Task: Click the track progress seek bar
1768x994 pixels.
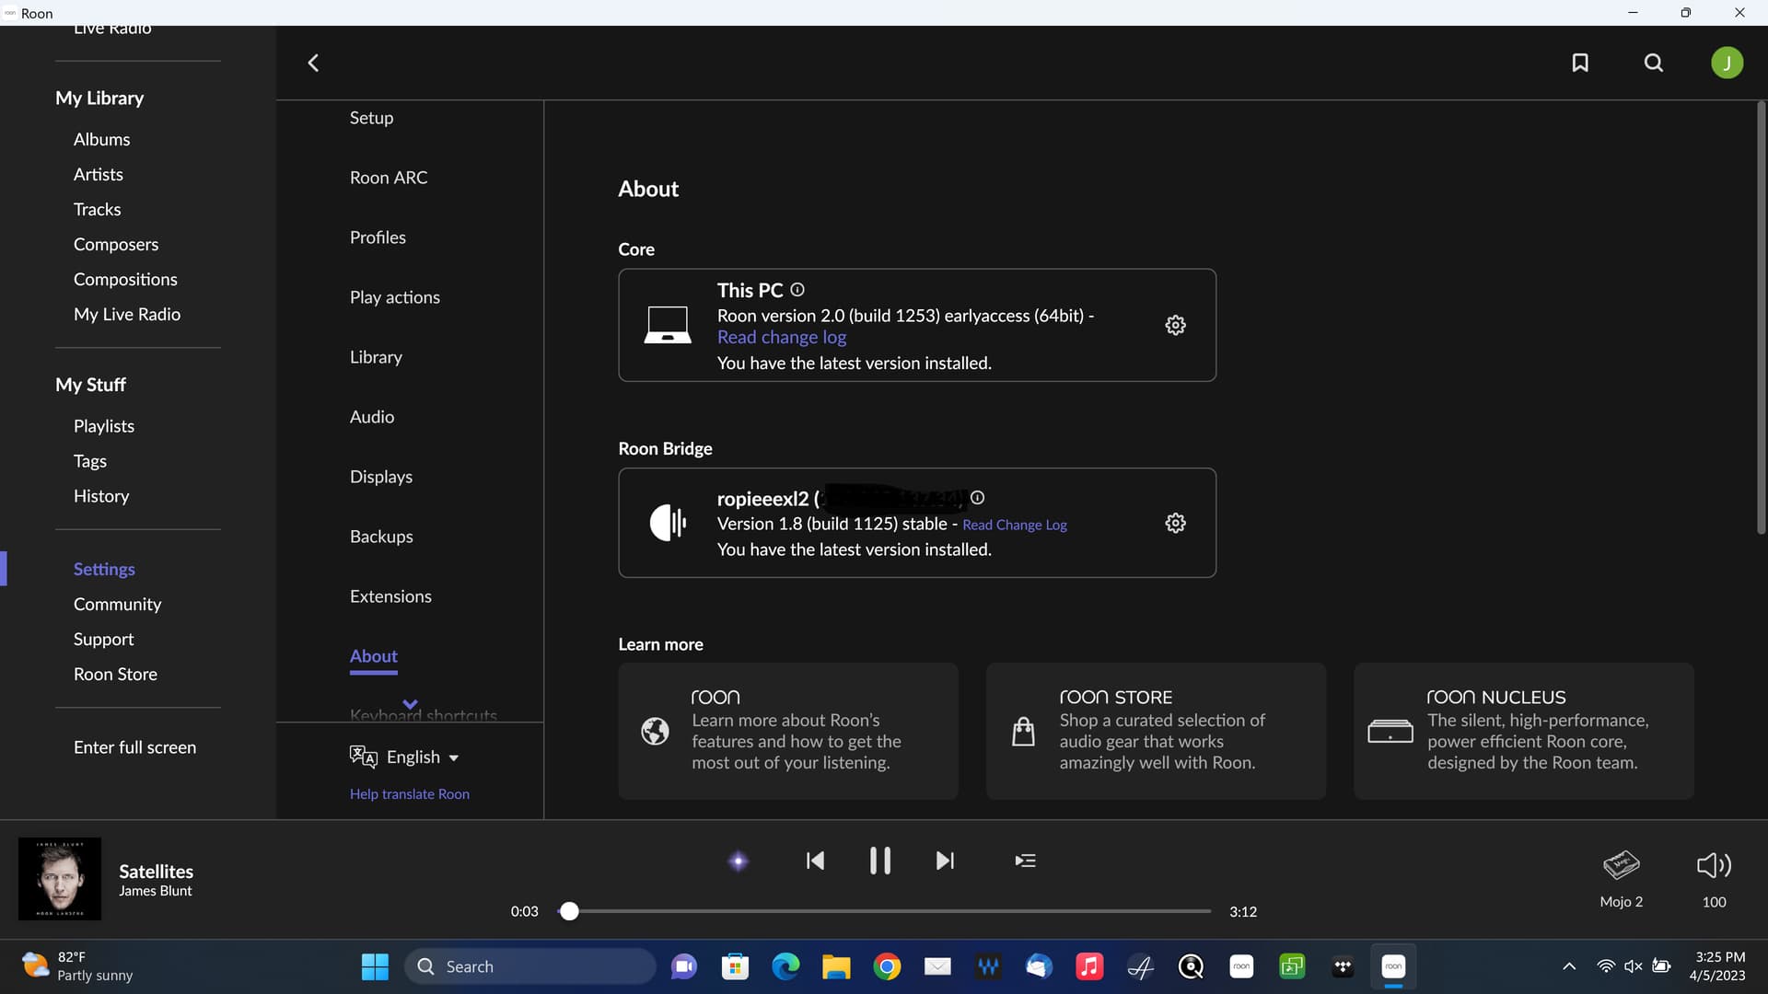Action: tap(889, 911)
